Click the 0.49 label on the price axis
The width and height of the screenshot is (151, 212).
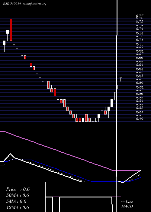click(140, 119)
